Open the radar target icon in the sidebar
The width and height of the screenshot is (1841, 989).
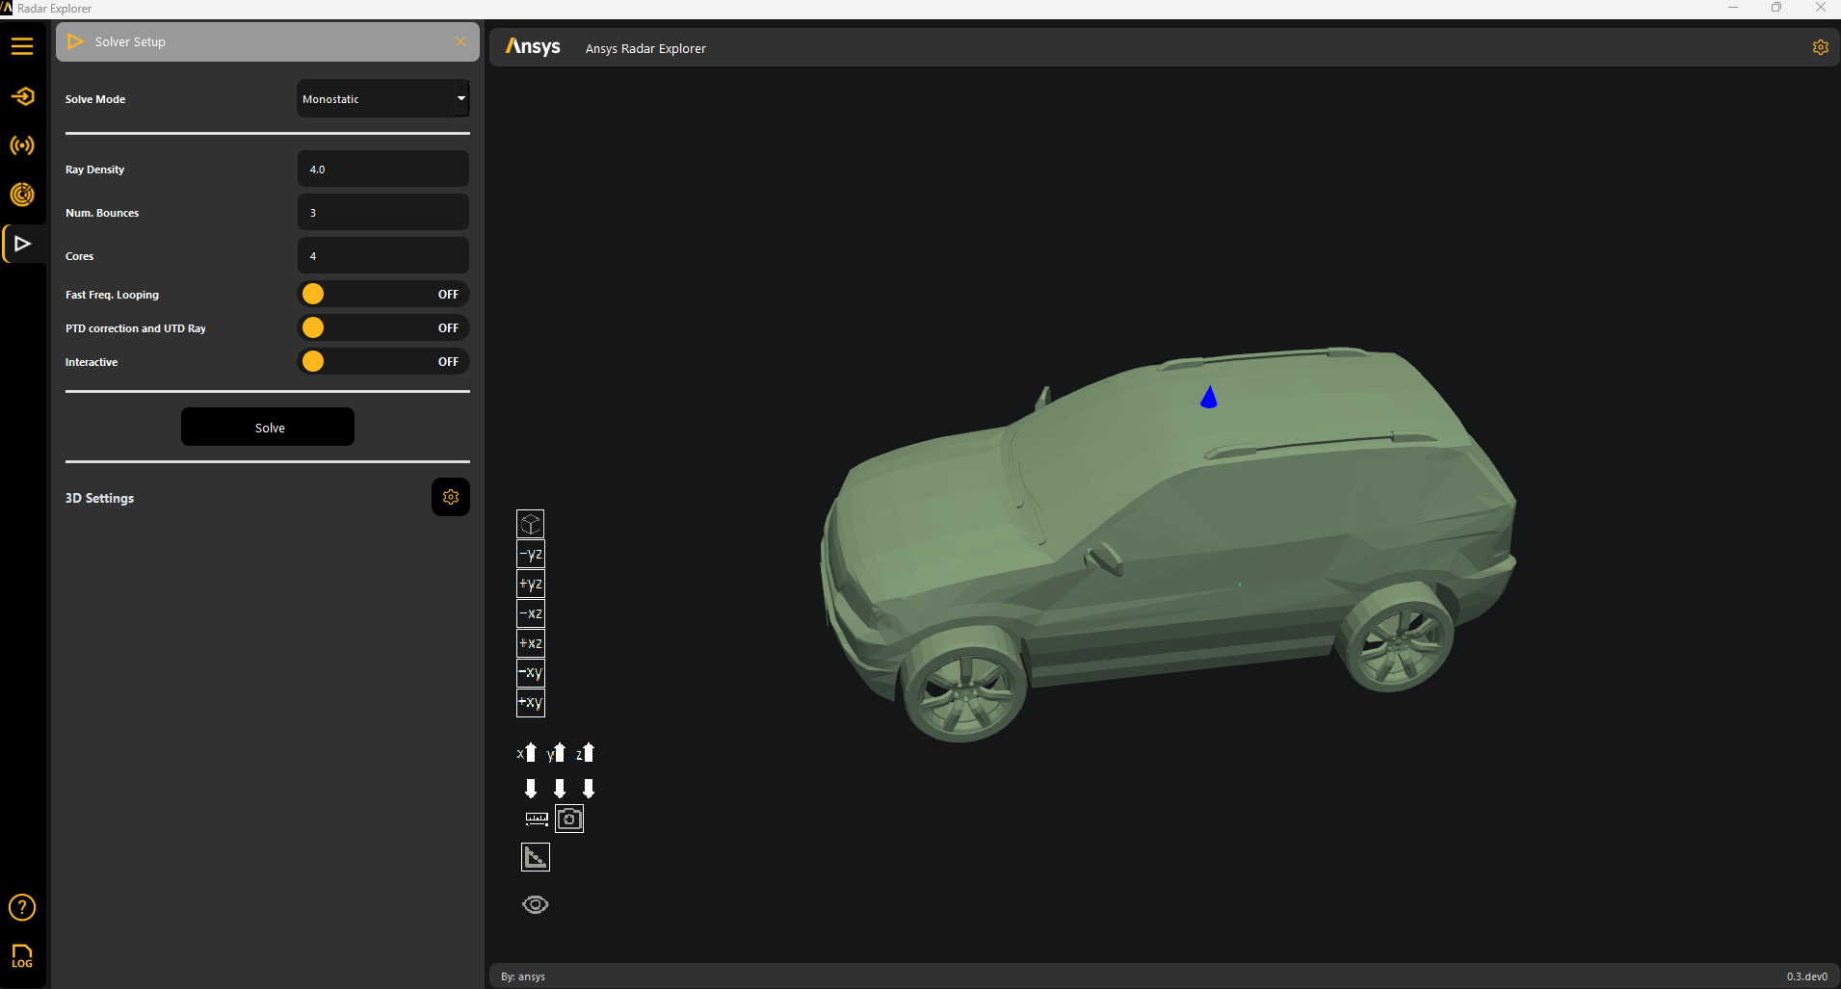(22, 195)
